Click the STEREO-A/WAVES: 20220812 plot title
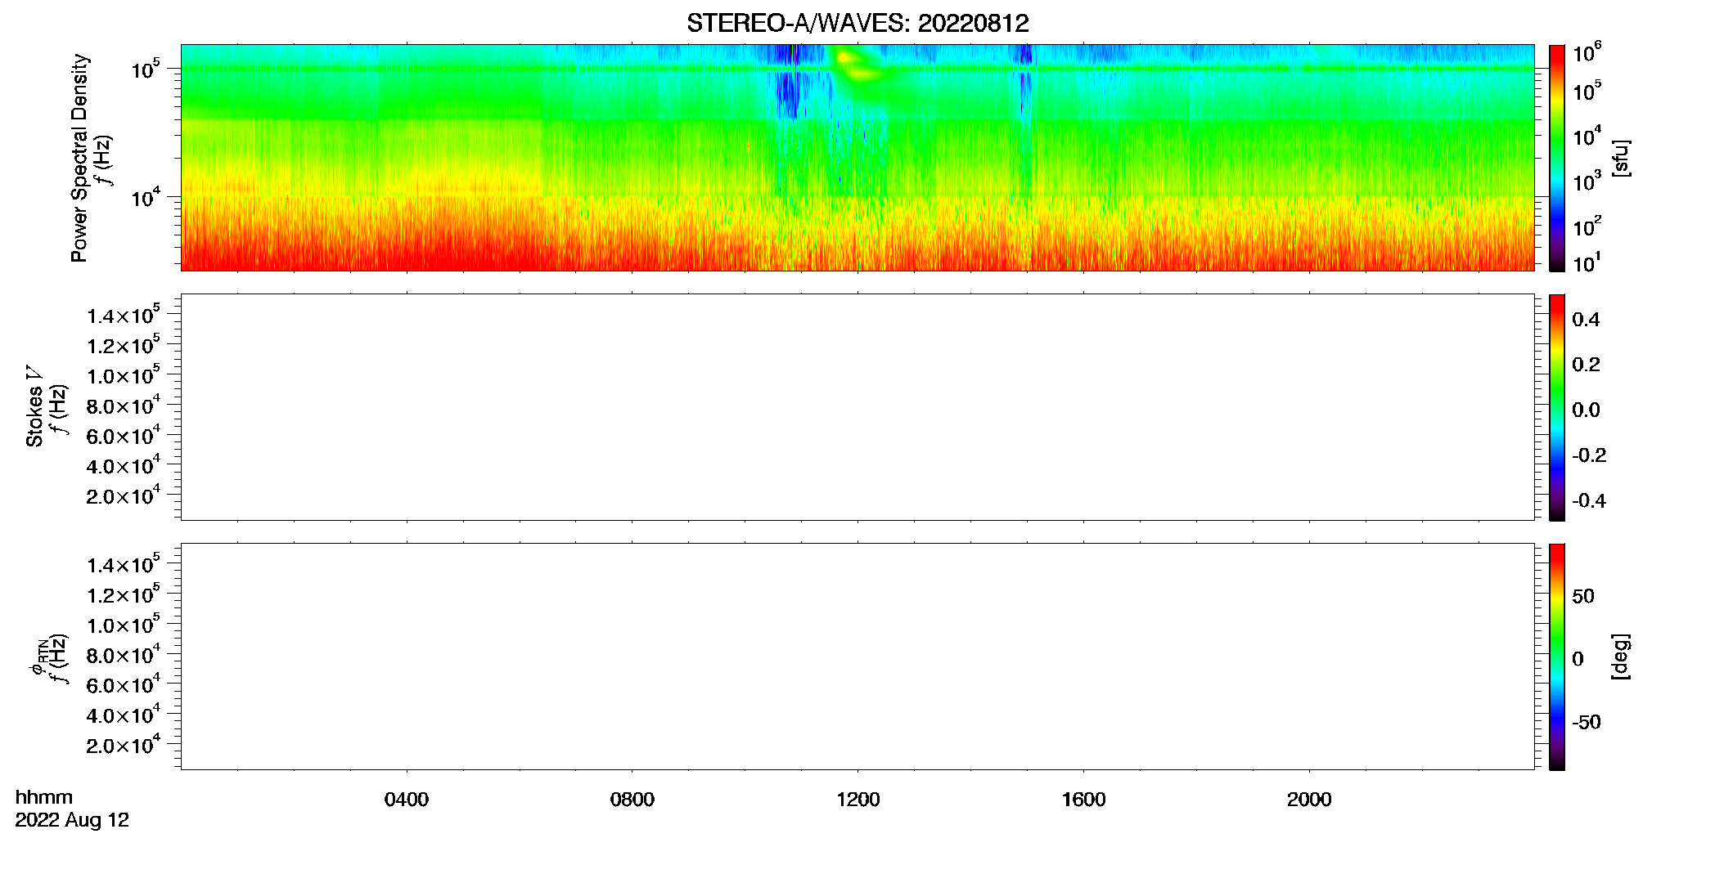 [857, 23]
